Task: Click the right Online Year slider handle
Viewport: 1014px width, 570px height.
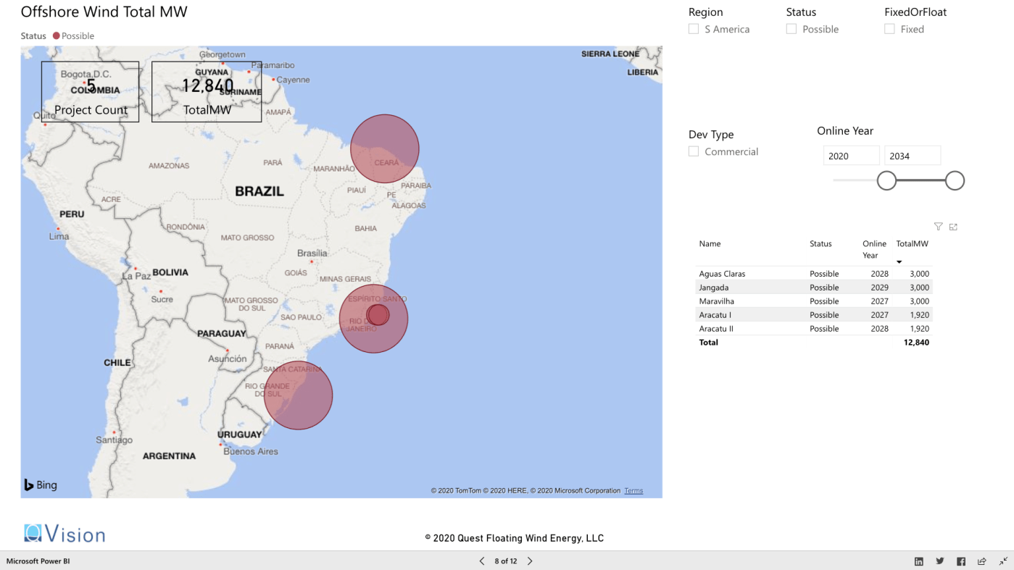Action: 955,180
